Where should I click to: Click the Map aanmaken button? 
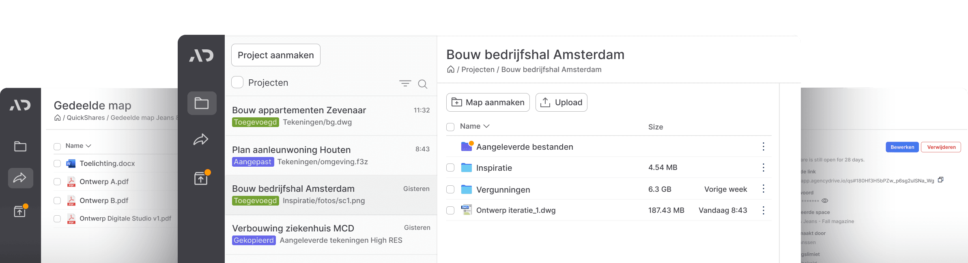488,102
